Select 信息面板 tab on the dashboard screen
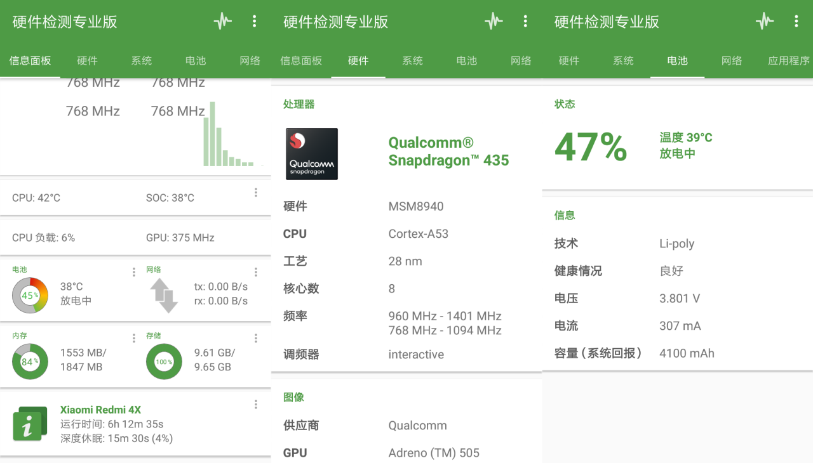This screenshot has height=463, width=813. click(30, 61)
